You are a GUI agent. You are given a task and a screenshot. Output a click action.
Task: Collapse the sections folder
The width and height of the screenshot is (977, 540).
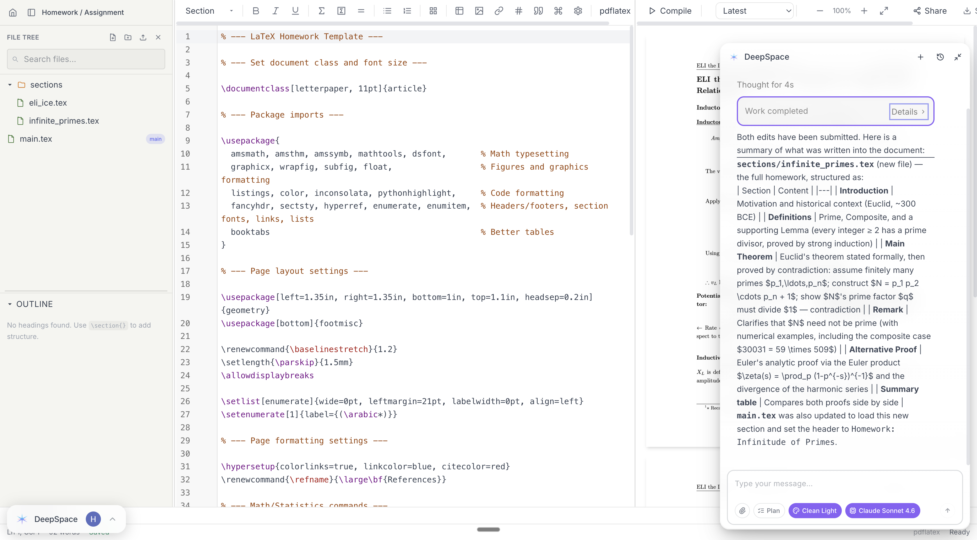click(10, 85)
